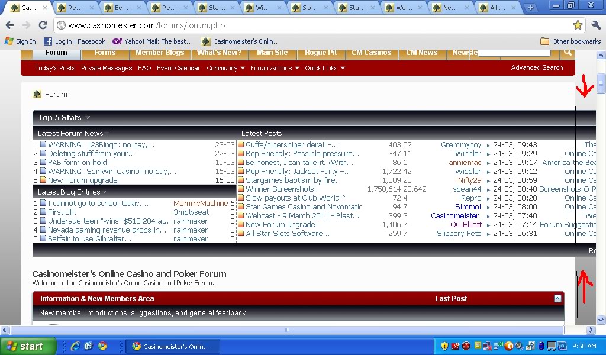Click the go-to-last-post arrow beside Gremmyboy

488,145
